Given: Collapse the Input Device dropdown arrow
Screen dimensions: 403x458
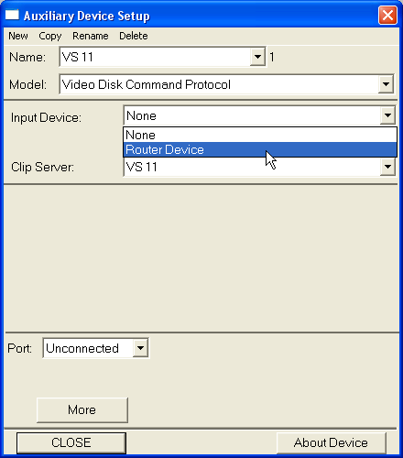Looking at the screenshot, I should click(x=387, y=115).
